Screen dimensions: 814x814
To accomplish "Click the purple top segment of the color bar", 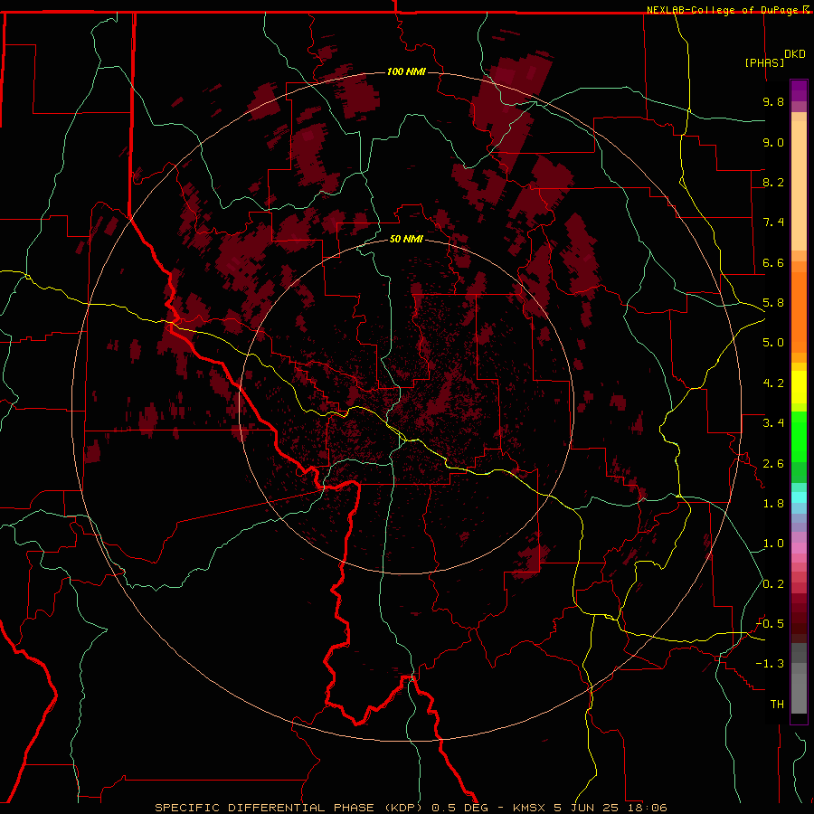I will tap(799, 90).
